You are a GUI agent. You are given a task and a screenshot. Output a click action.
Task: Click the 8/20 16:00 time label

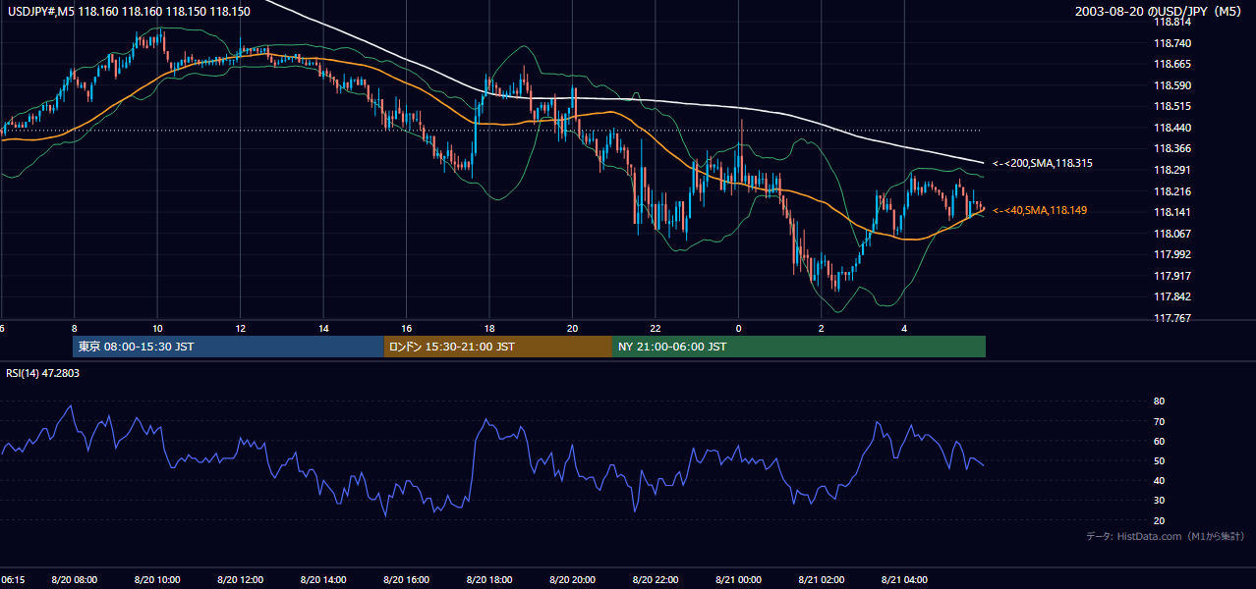[x=407, y=580]
